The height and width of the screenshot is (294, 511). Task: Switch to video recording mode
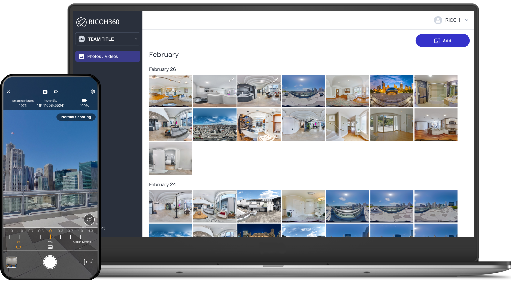[56, 92]
